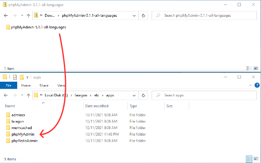Viewport: 261px width, 163px height.
Task: Click phpMyAdmin-5.1.1-all-languages breadcrumb segment
Action: [x=89, y=16]
